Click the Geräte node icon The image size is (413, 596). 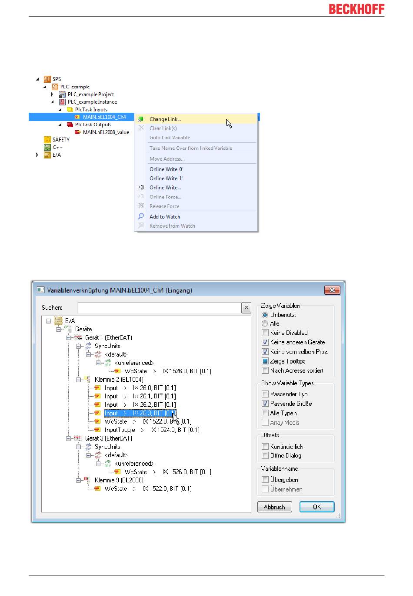(x=68, y=329)
